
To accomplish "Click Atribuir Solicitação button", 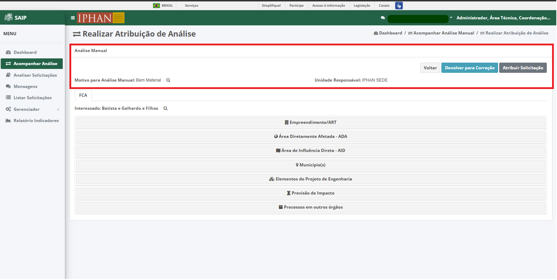I will (523, 68).
